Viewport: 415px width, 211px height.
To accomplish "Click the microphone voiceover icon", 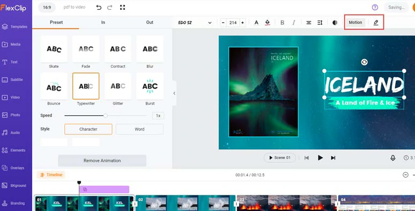I will click(393, 158).
